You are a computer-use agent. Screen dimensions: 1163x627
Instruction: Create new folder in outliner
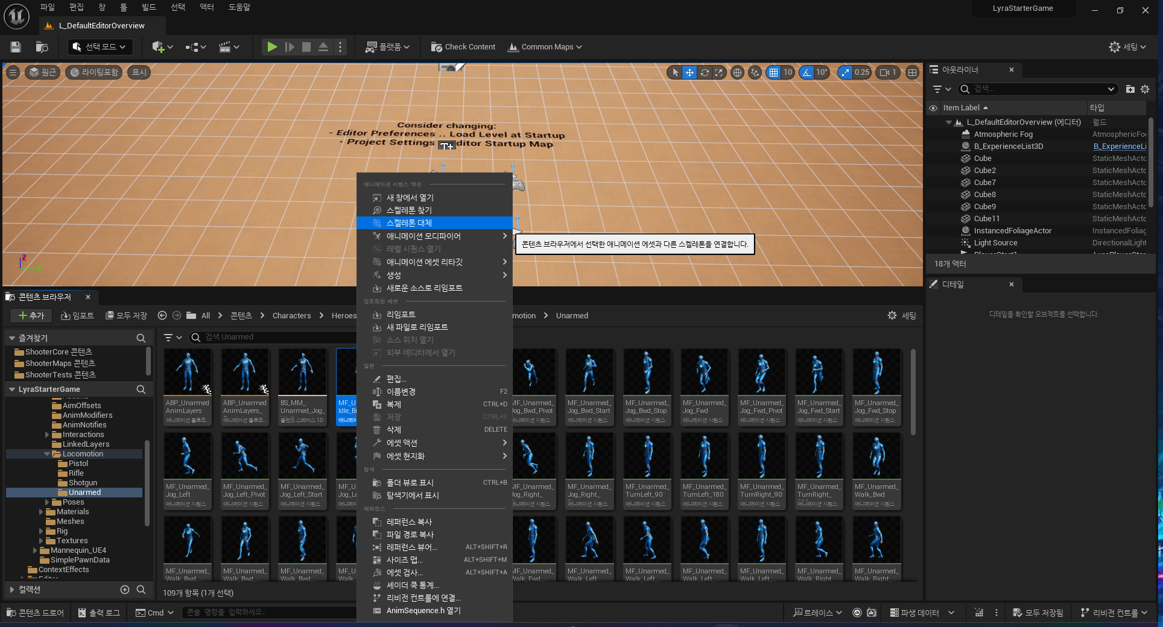point(1130,89)
